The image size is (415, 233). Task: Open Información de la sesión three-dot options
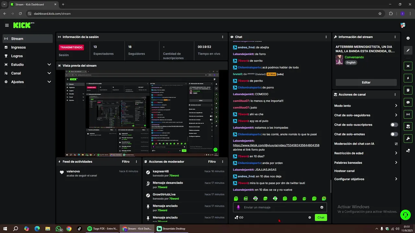(222, 37)
